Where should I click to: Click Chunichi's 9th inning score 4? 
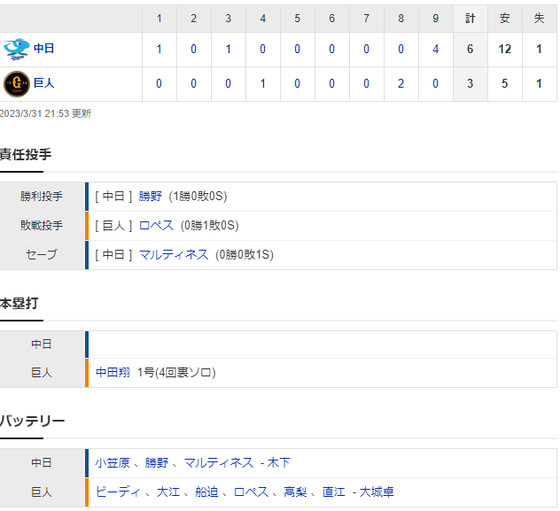pyautogui.click(x=436, y=50)
